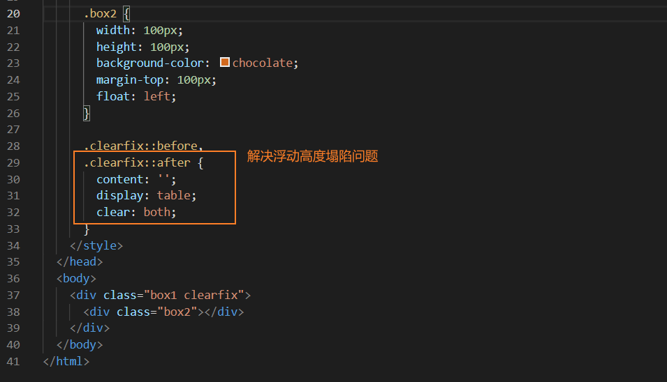Click the closing </head> tag
The width and height of the screenshot is (667, 382).
point(80,262)
